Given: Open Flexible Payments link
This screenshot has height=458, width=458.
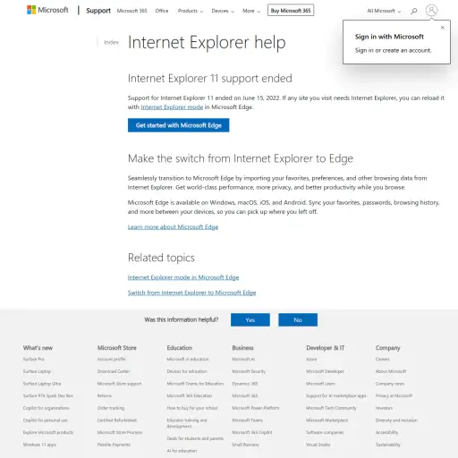Looking at the screenshot, I should [x=114, y=445].
